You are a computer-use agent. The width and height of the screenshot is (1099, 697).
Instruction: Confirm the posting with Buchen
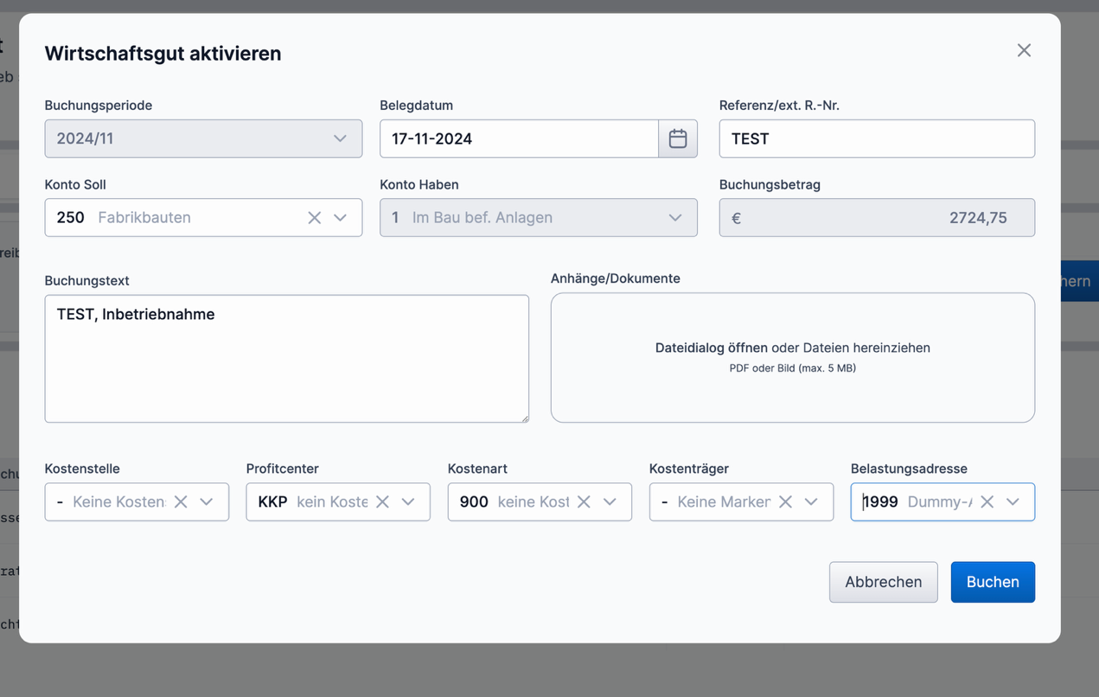click(993, 582)
